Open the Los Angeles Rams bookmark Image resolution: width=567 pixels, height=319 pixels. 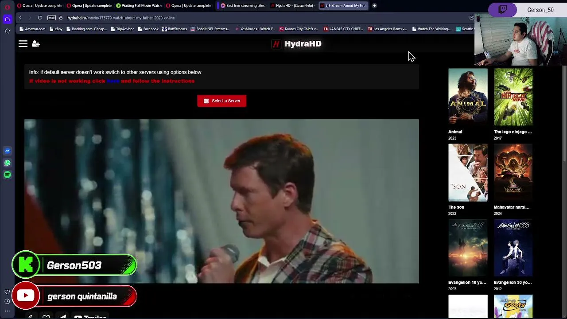pos(387,29)
